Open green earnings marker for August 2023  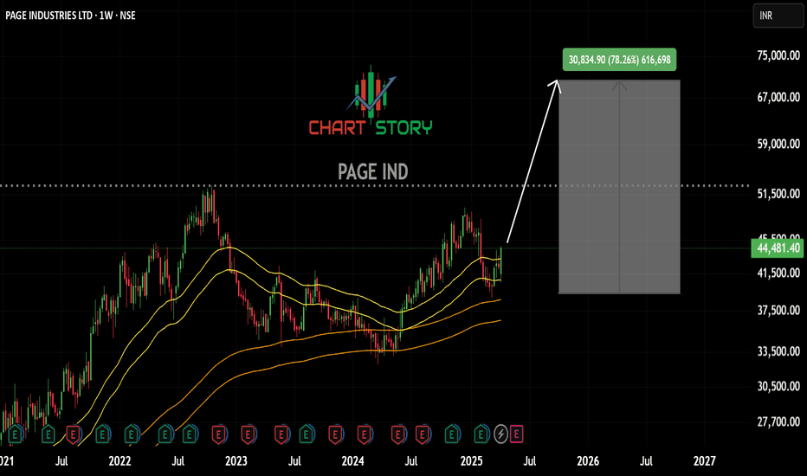click(x=307, y=434)
